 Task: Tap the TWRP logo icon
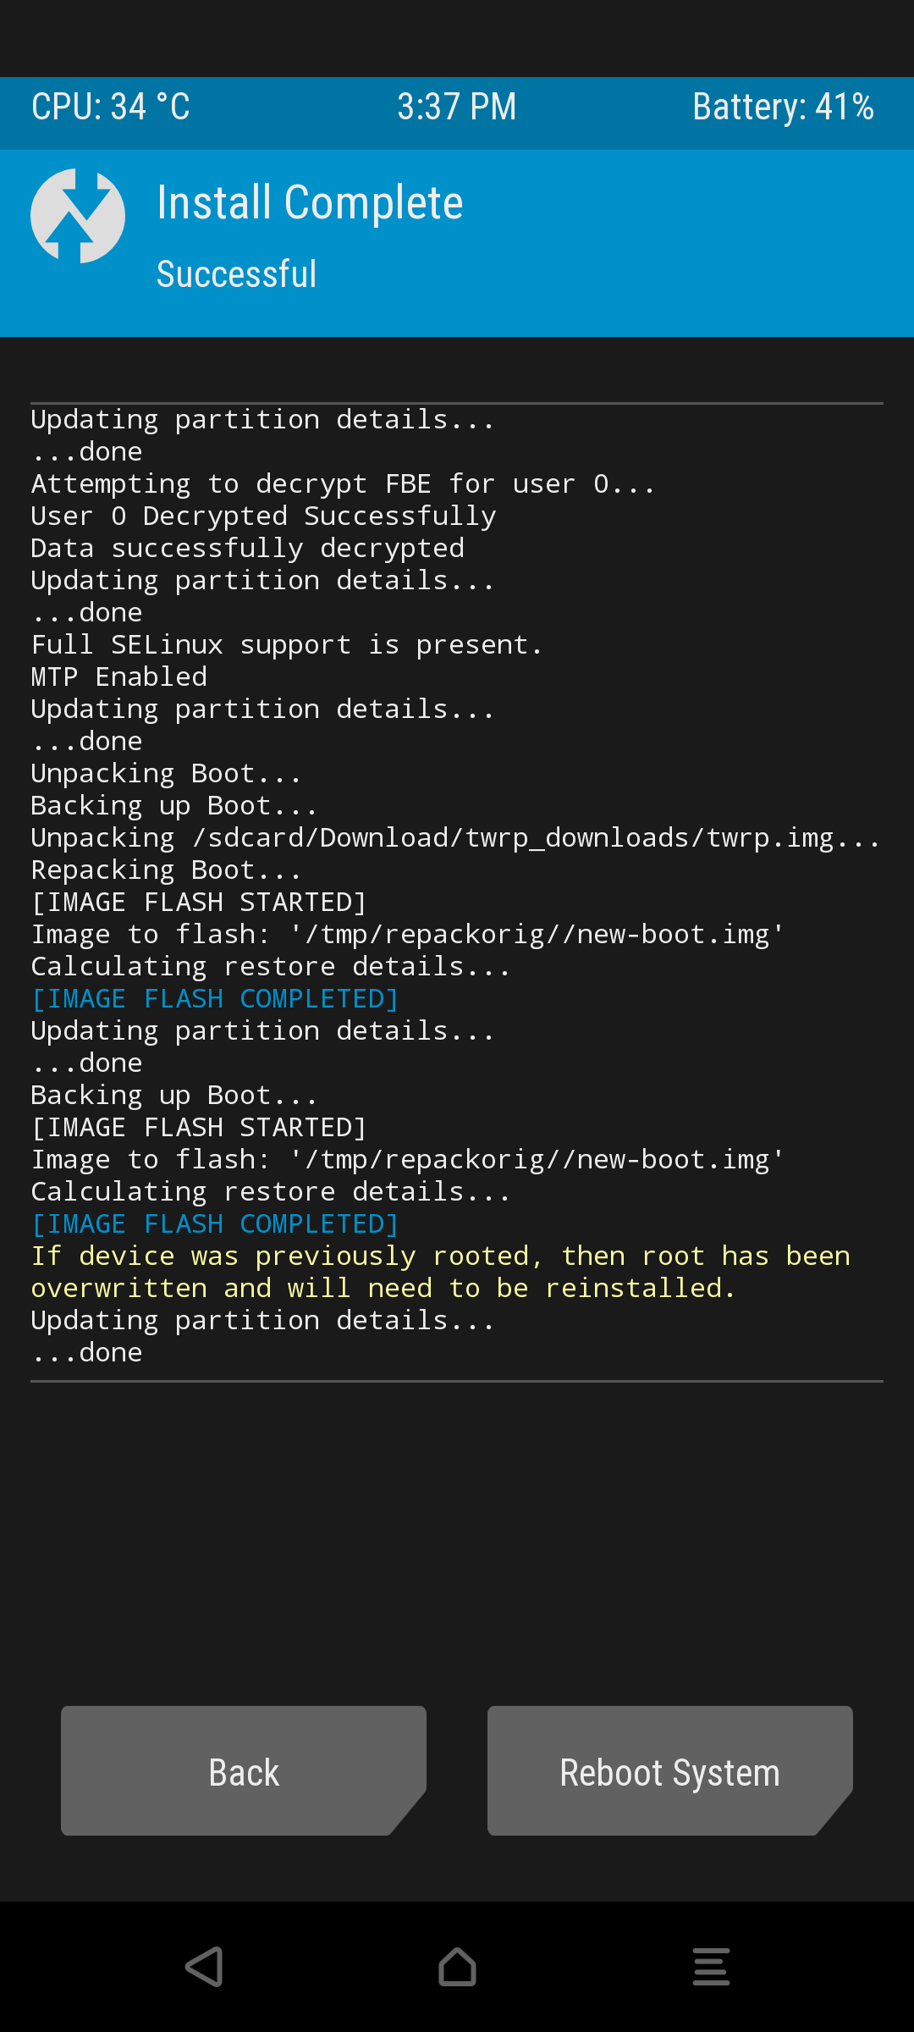coord(78,216)
